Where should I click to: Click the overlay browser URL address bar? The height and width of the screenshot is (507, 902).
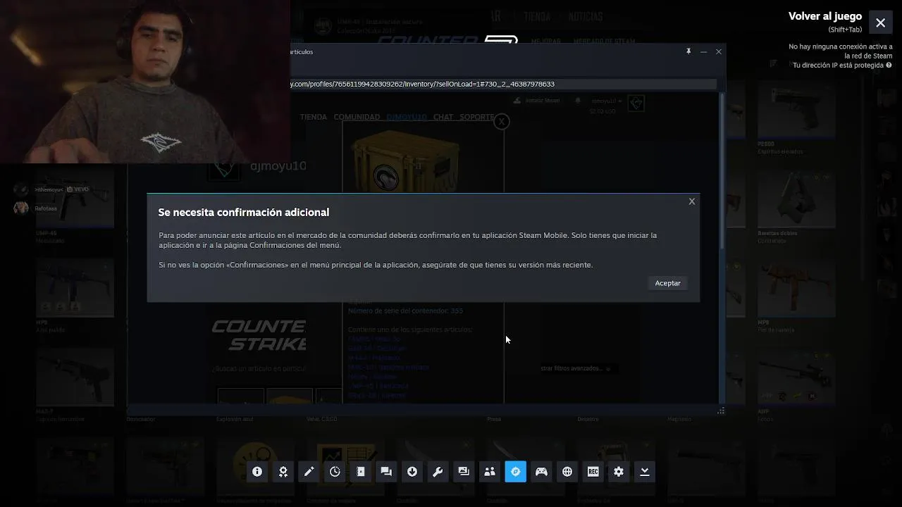503,84
